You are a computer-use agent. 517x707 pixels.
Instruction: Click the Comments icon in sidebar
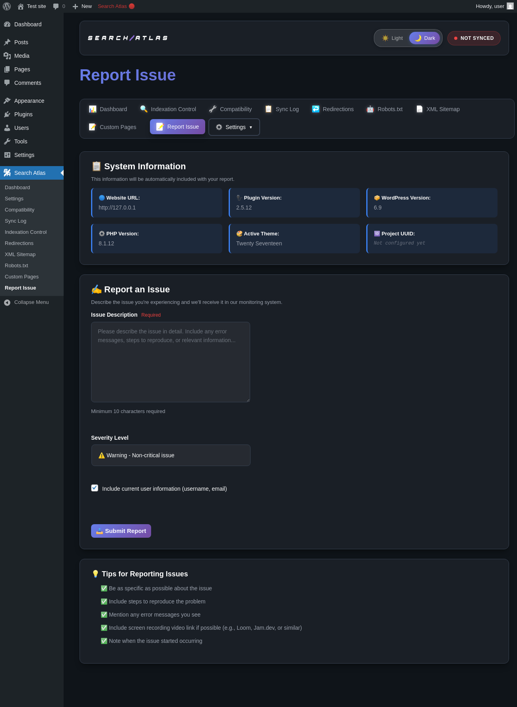coord(7,83)
